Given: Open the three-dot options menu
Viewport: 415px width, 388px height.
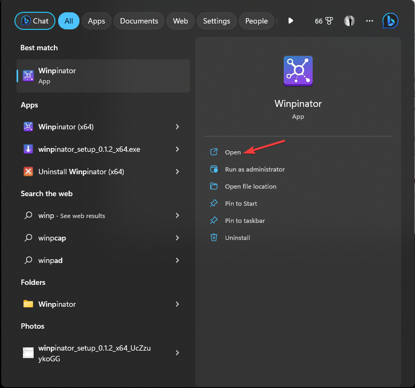Looking at the screenshot, I should tap(370, 21).
